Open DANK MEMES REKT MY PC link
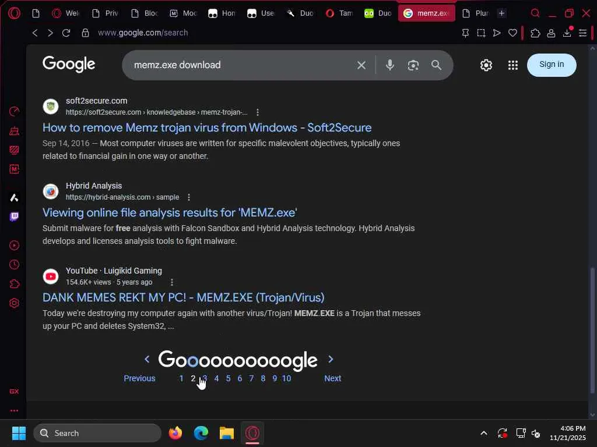This screenshot has width=597, height=447. click(x=184, y=297)
